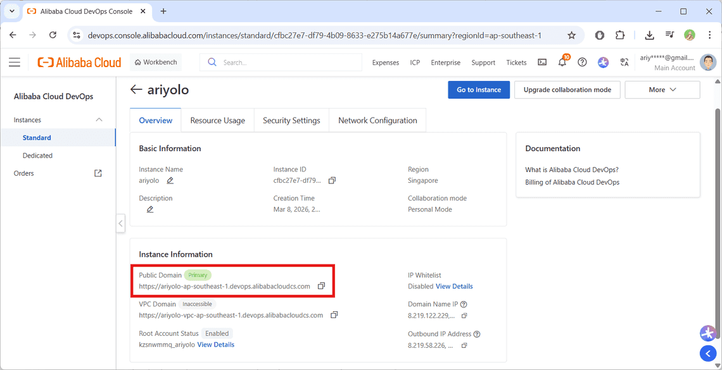View Details of IP Whitelist
Image resolution: width=722 pixels, height=370 pixels.
click(454, 286)
